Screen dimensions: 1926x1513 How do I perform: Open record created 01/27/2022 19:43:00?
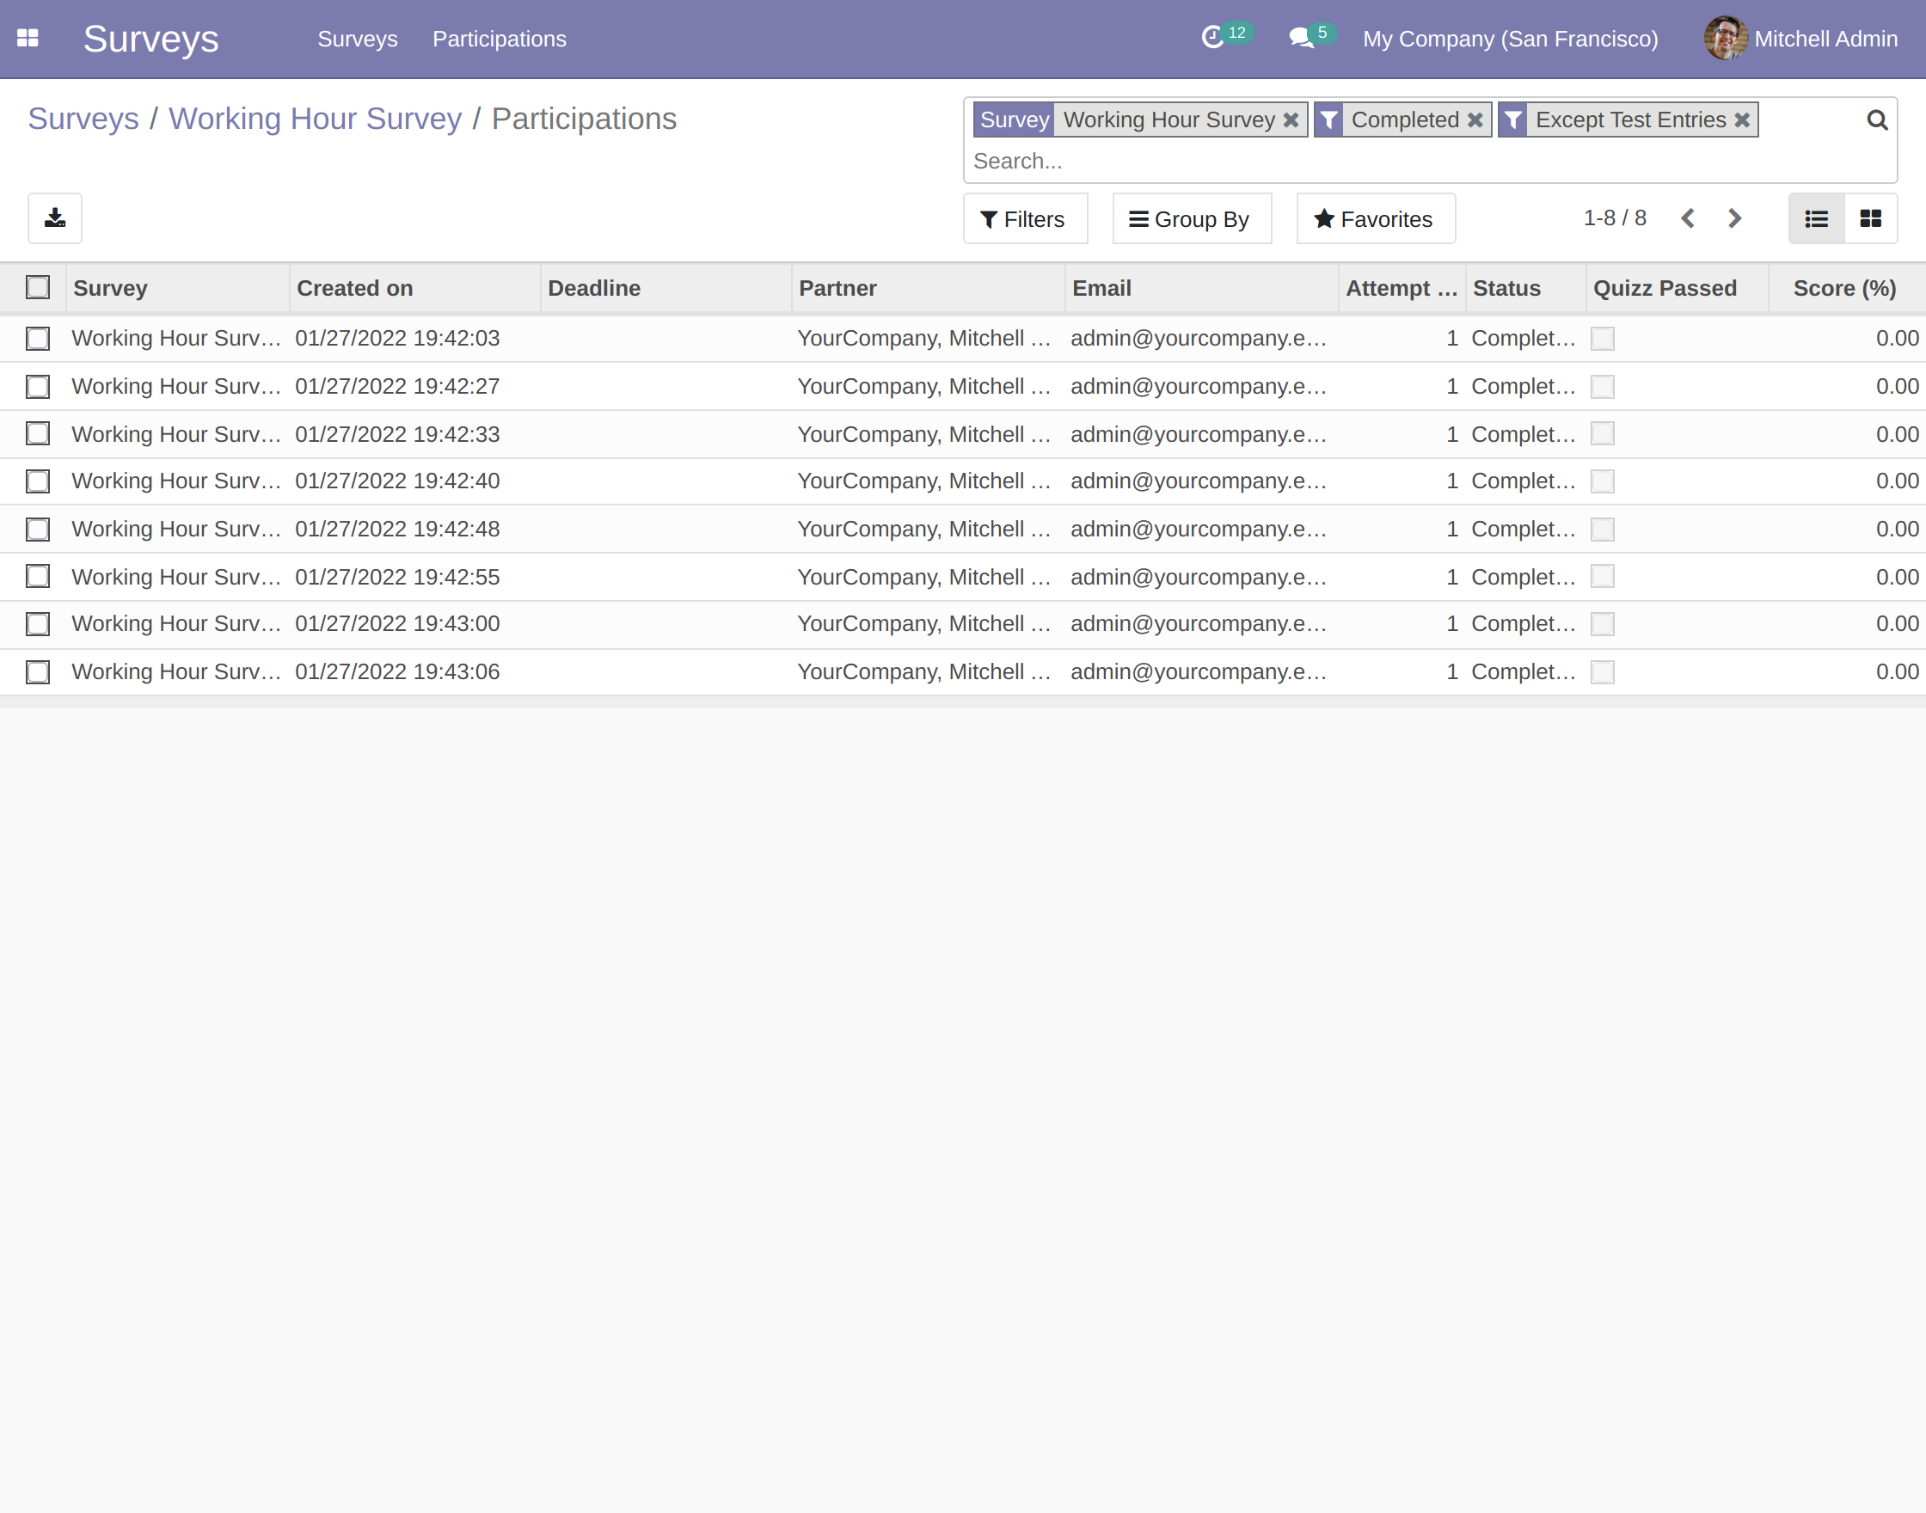(397, 623)
